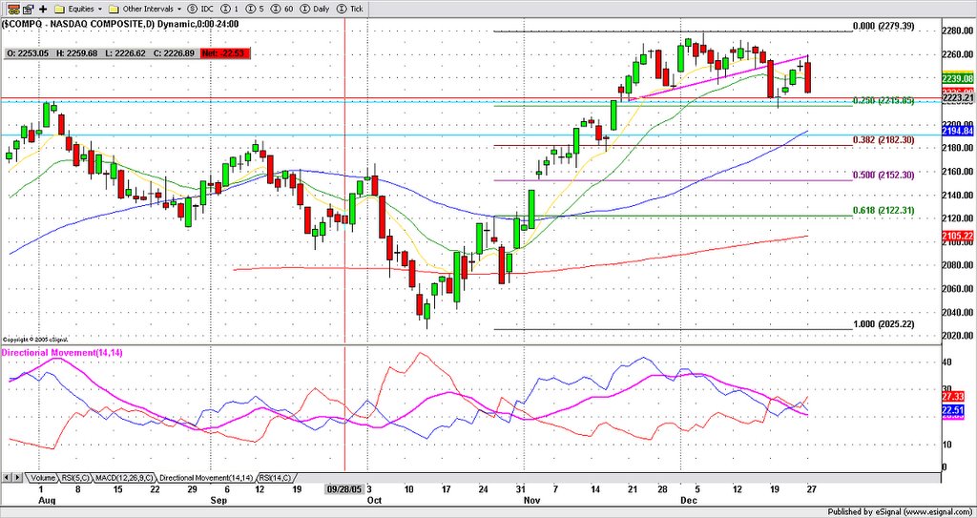Click the Other Intervals folder icon
Image resolution: width=977 pixels, height=518 pixels.
(114, 10)
